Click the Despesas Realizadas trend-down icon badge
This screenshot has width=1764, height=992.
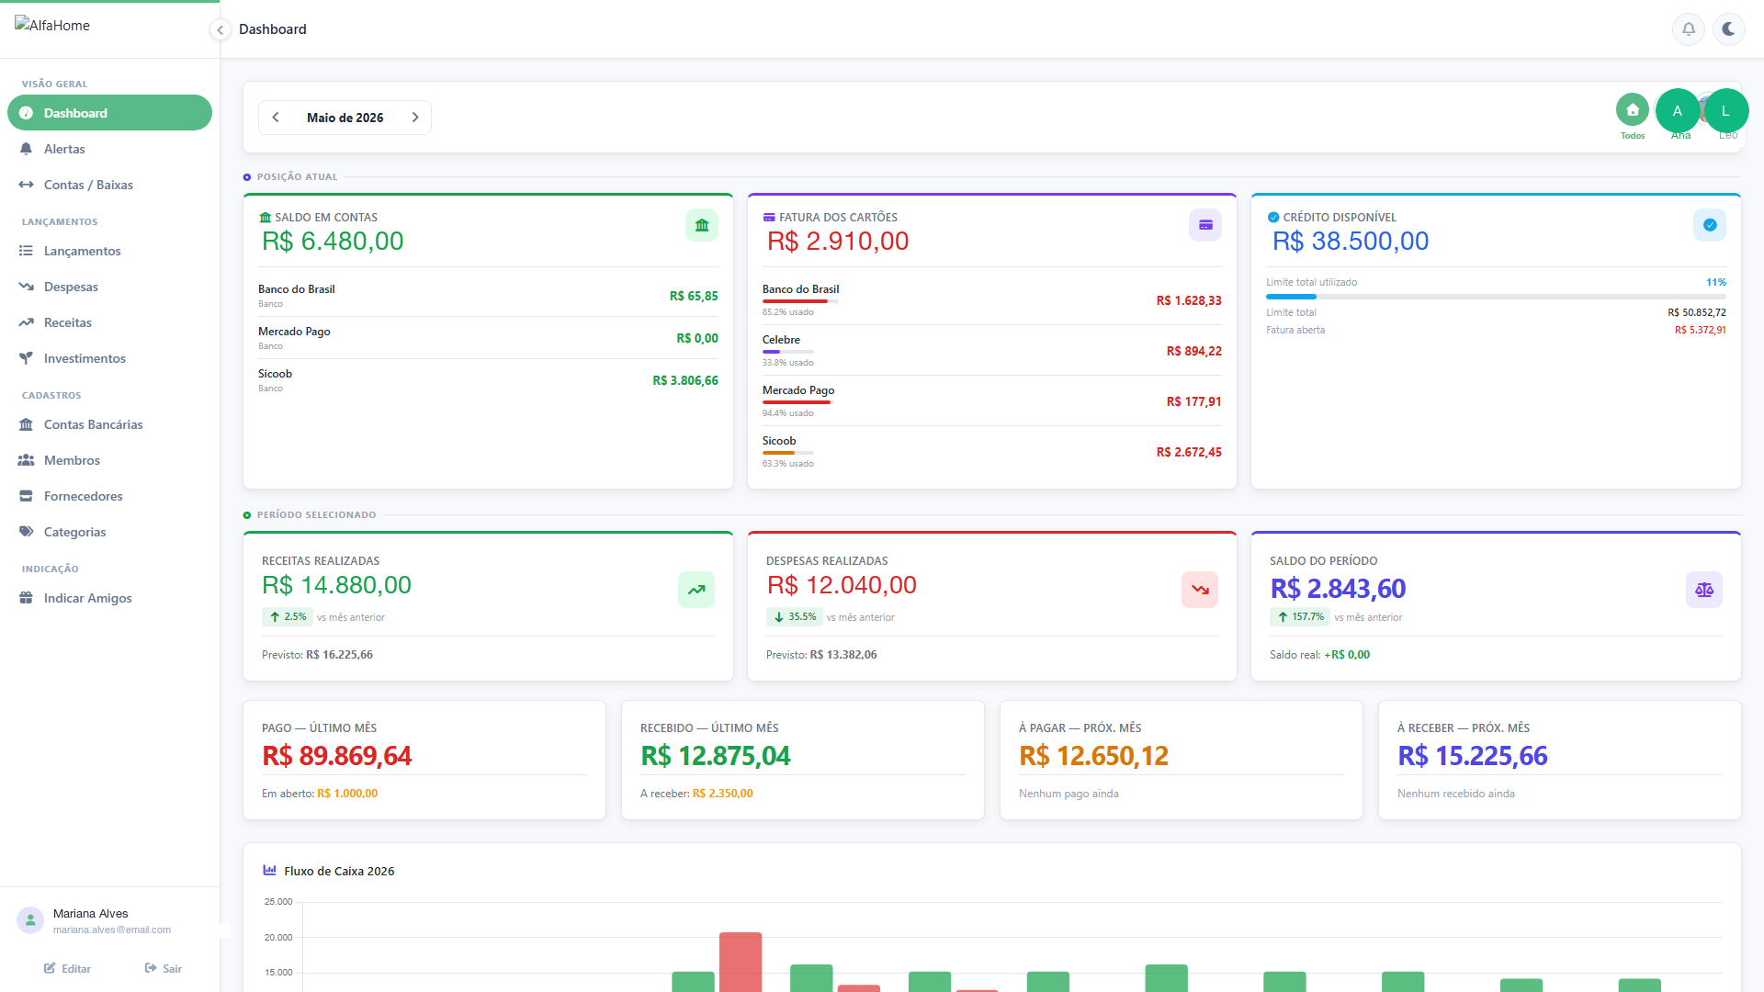point(1200,590)
